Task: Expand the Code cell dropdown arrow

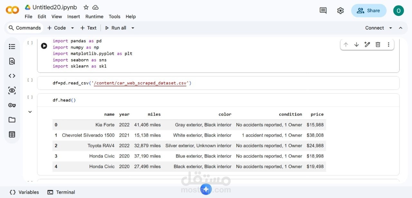Action: 72,28
